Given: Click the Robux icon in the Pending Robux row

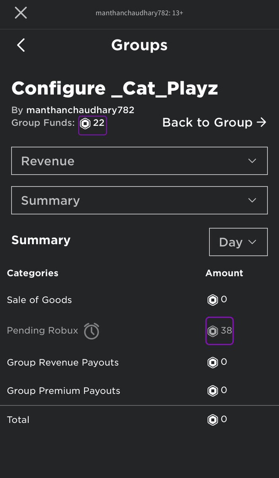Looking at the screenshot, I should tap(213, 331).
